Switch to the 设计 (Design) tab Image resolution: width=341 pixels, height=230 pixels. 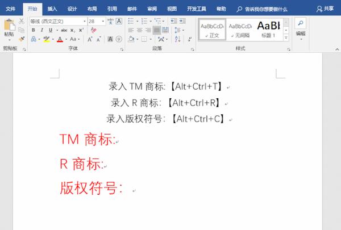click(72, 9)
